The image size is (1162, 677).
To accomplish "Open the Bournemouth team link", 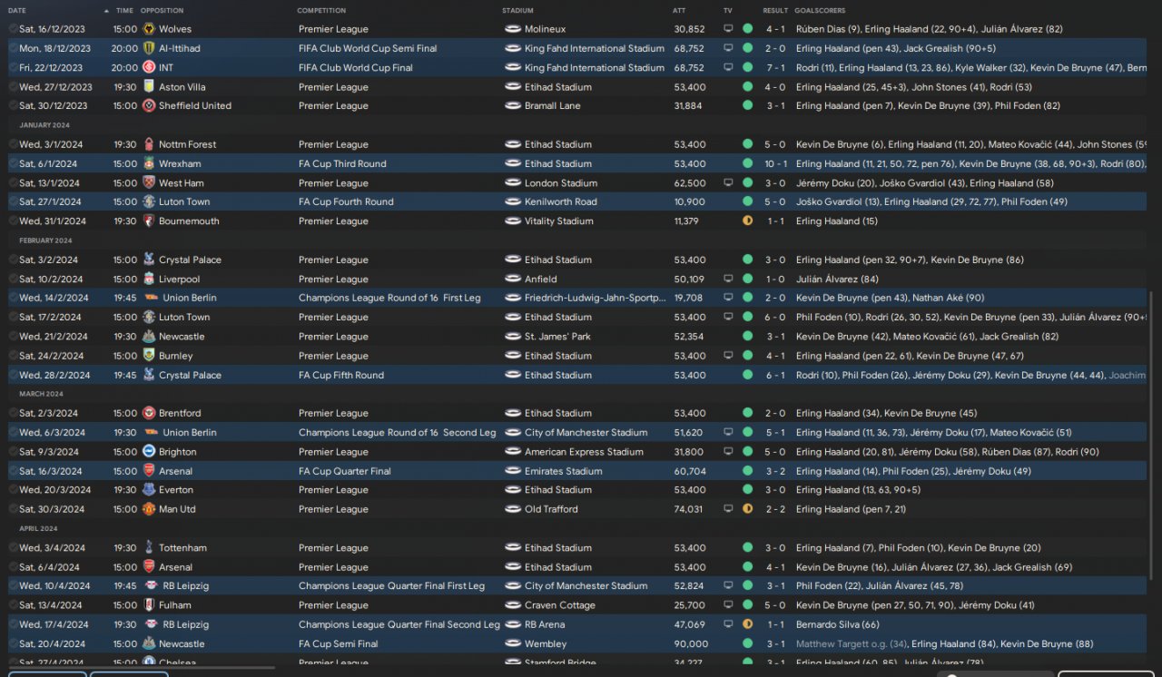I will [x=189, y=221].
